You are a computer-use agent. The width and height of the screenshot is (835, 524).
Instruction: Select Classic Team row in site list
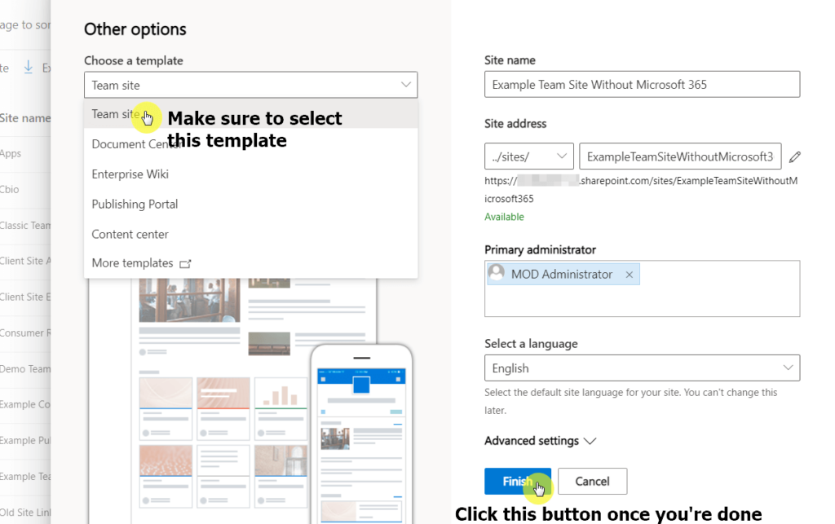pos(25,226)
